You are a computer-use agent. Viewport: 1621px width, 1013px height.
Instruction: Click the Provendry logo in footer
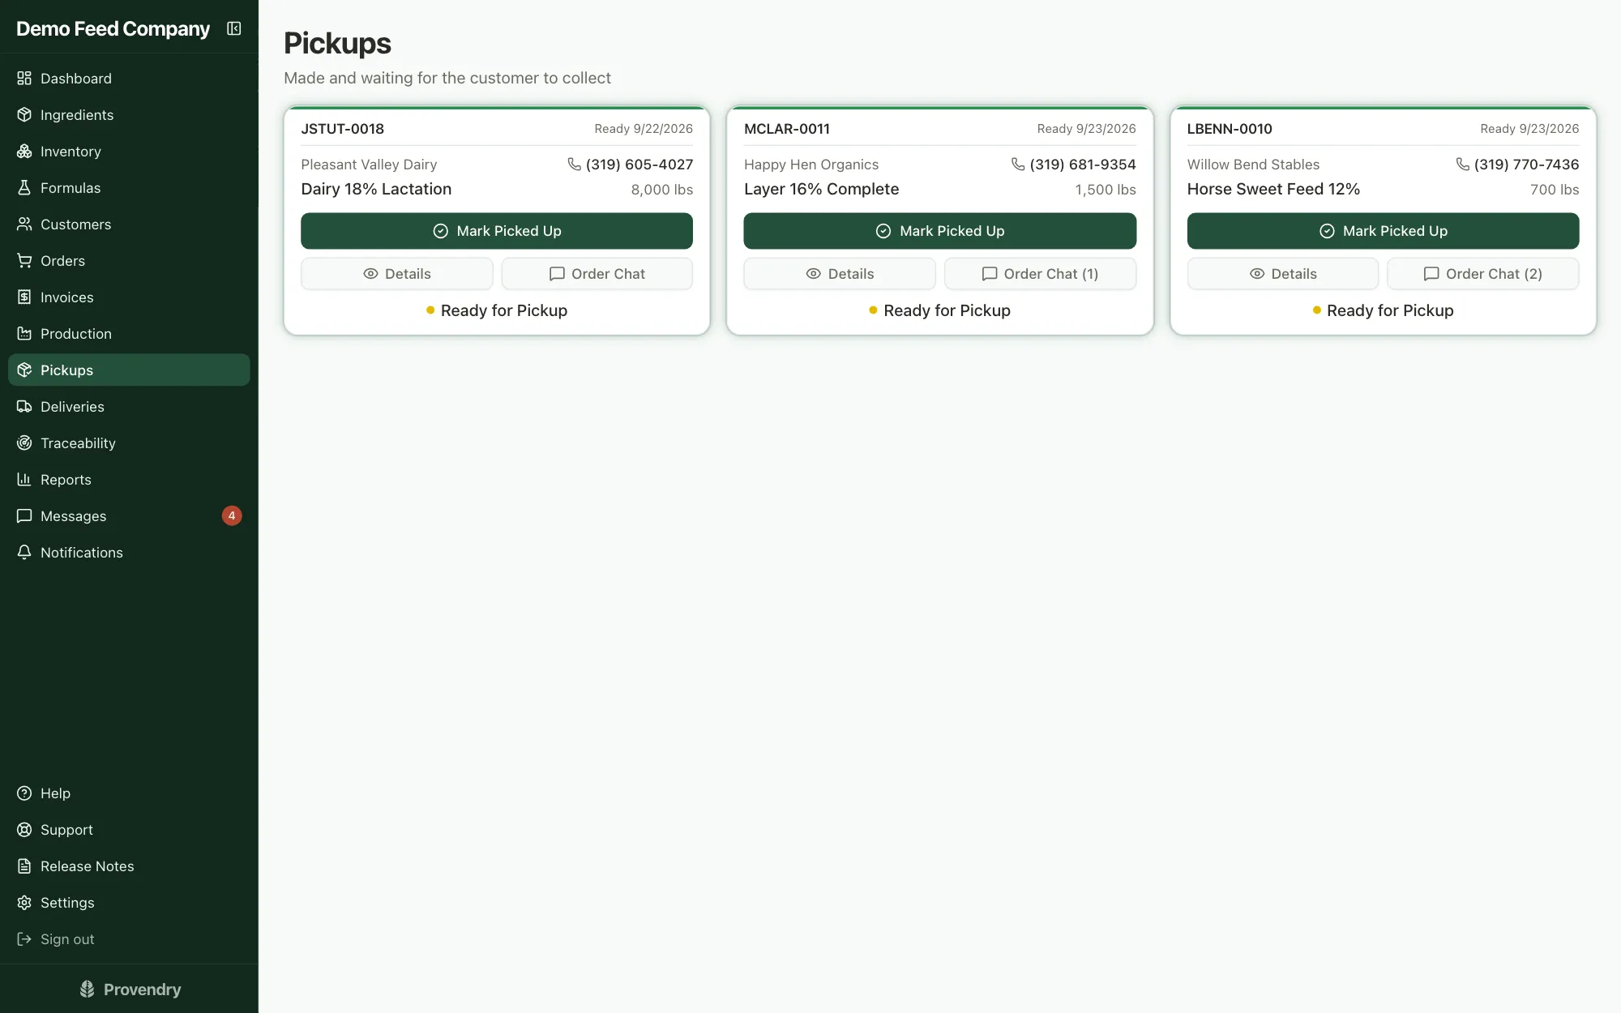pos(130,989)
